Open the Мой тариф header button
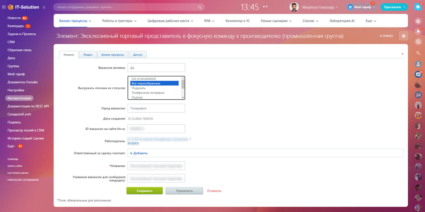Image resolution: width=425 pixels, height=212 pixels. click(362, 7)
